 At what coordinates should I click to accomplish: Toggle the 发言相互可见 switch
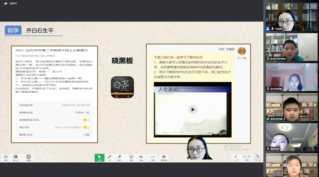[86, 120]
